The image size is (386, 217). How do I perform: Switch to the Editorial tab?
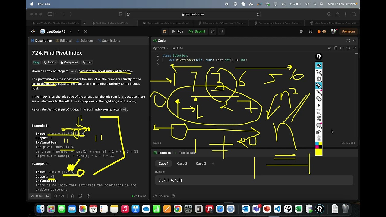(x=64, y=41)
